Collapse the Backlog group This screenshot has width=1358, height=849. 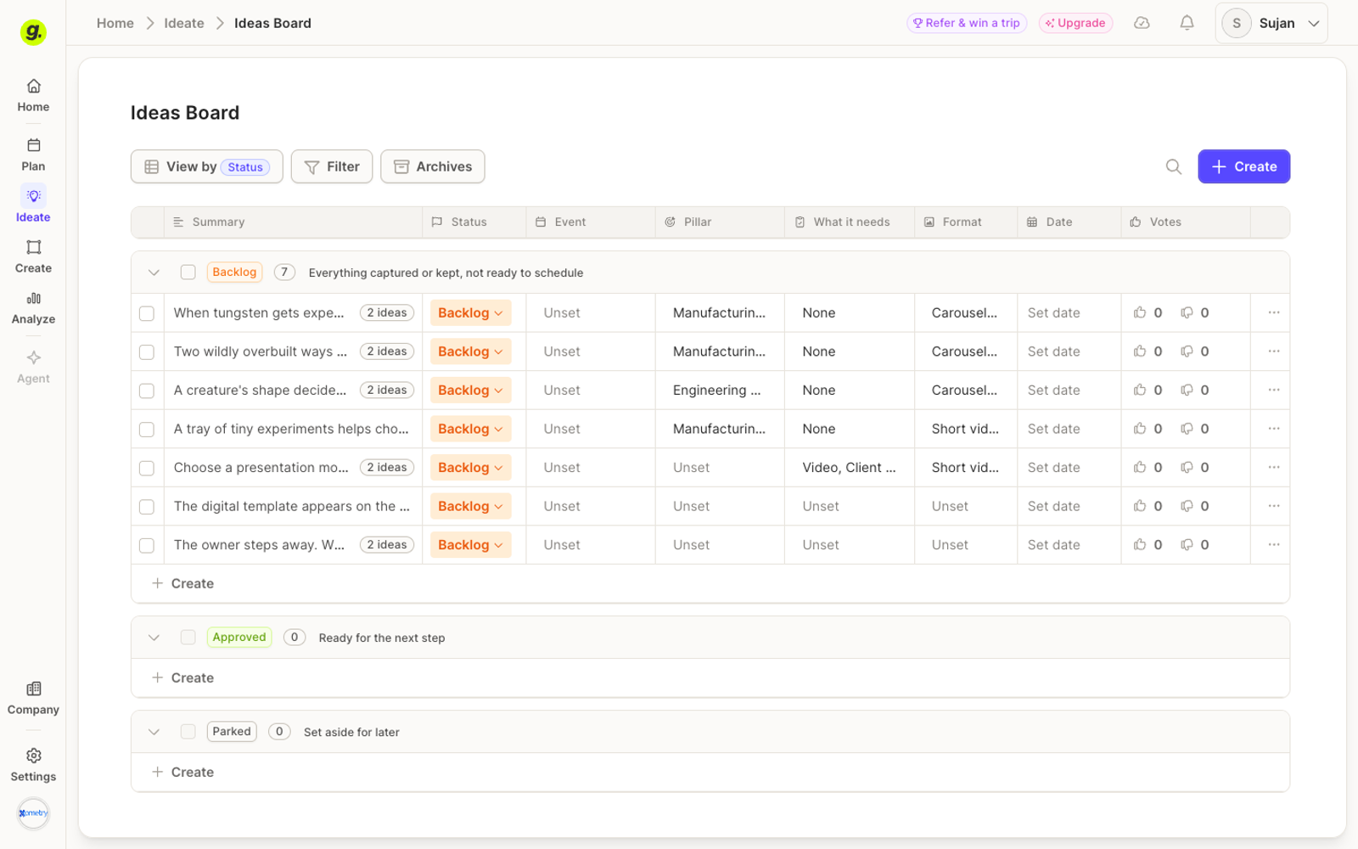(x=154, y=273)
